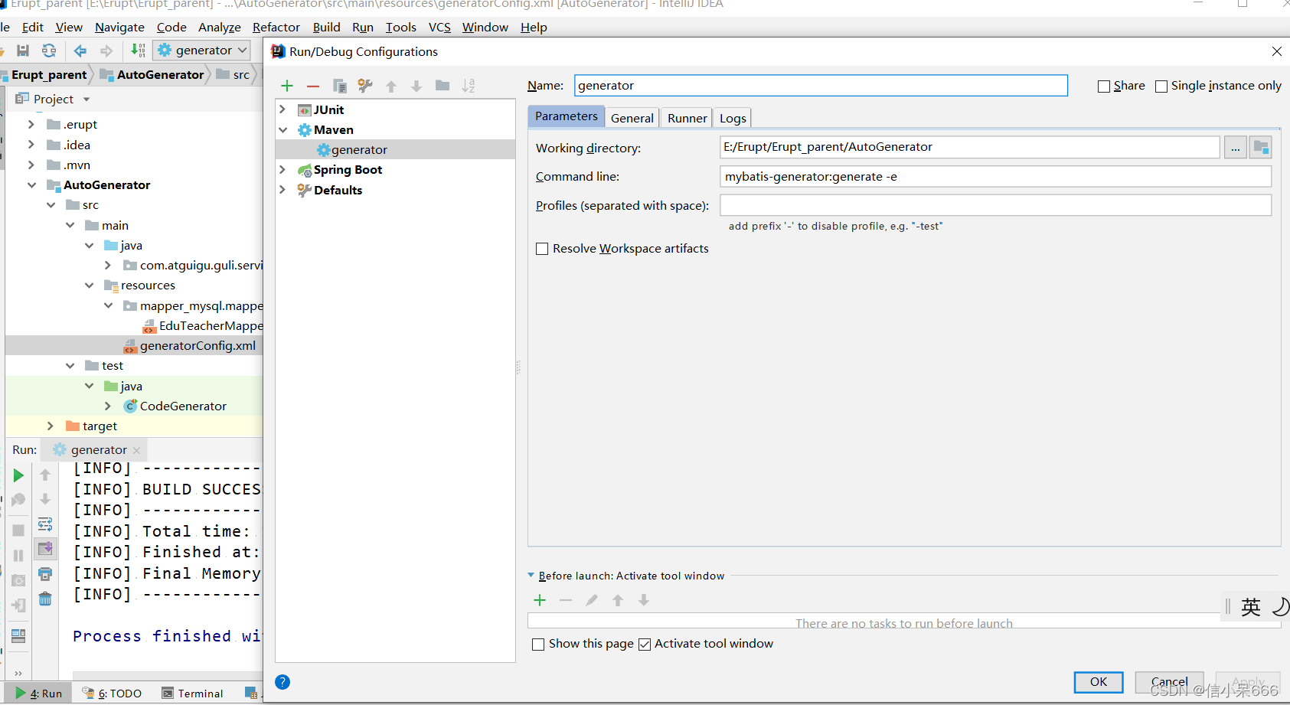This screenshot has width=1290, height=705.
Task: Clear all Run console output
Action: click(45, 599)
